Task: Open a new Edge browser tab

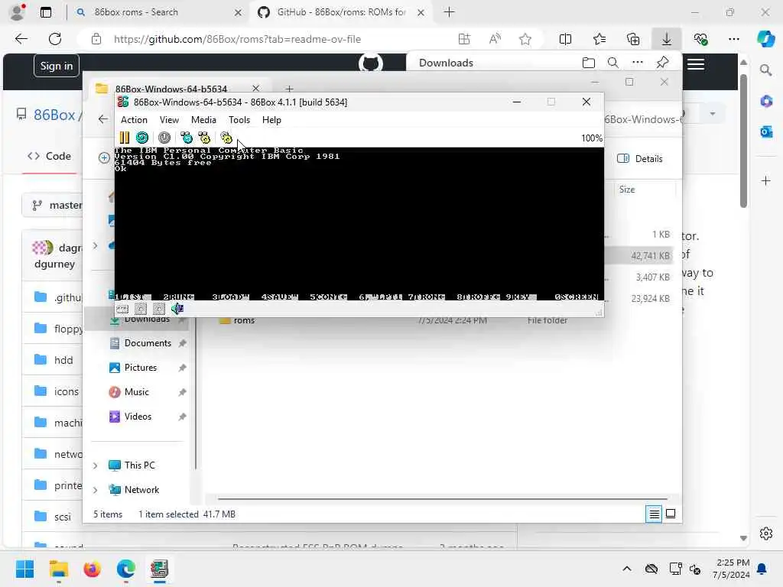Action: [449, 12]
